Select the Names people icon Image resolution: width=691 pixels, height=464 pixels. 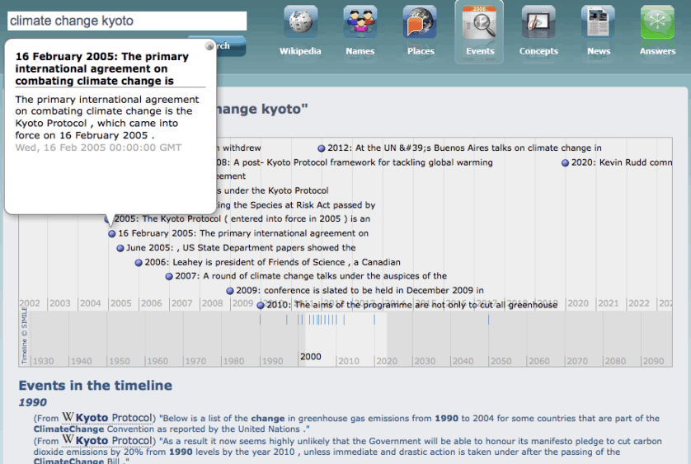(x=360, y=23)
